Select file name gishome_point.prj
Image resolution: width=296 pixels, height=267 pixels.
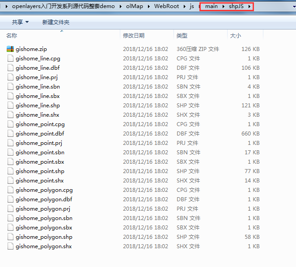39,143
